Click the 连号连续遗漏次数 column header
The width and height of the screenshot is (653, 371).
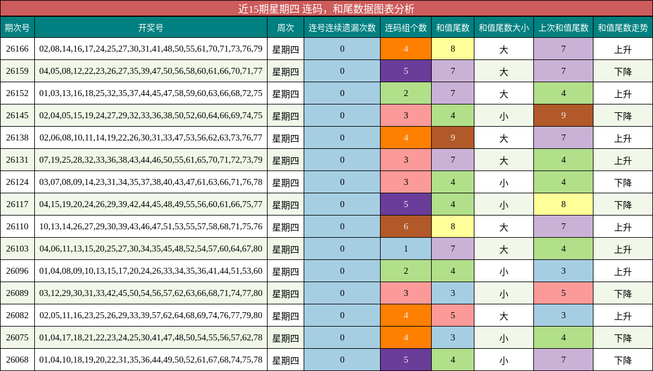[342, 28]
